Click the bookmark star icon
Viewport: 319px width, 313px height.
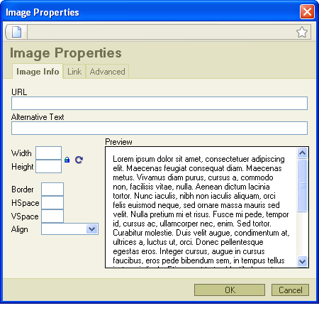[302, 32]
